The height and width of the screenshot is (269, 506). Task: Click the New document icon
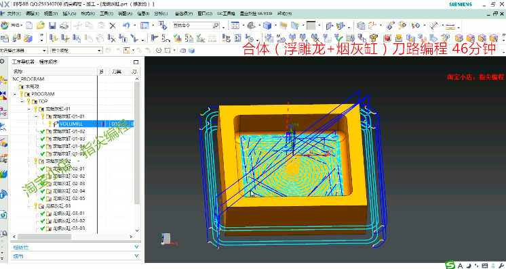(x=29, y=26)
